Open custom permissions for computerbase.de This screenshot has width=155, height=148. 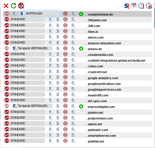coord(73,14)
